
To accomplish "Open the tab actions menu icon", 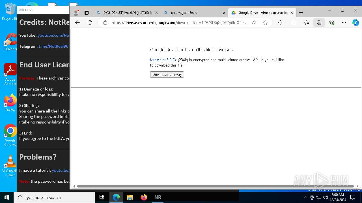I will pos(87,13).
